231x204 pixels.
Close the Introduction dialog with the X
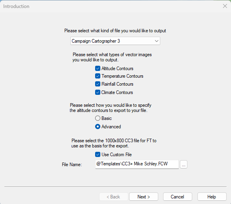[225, 6]
